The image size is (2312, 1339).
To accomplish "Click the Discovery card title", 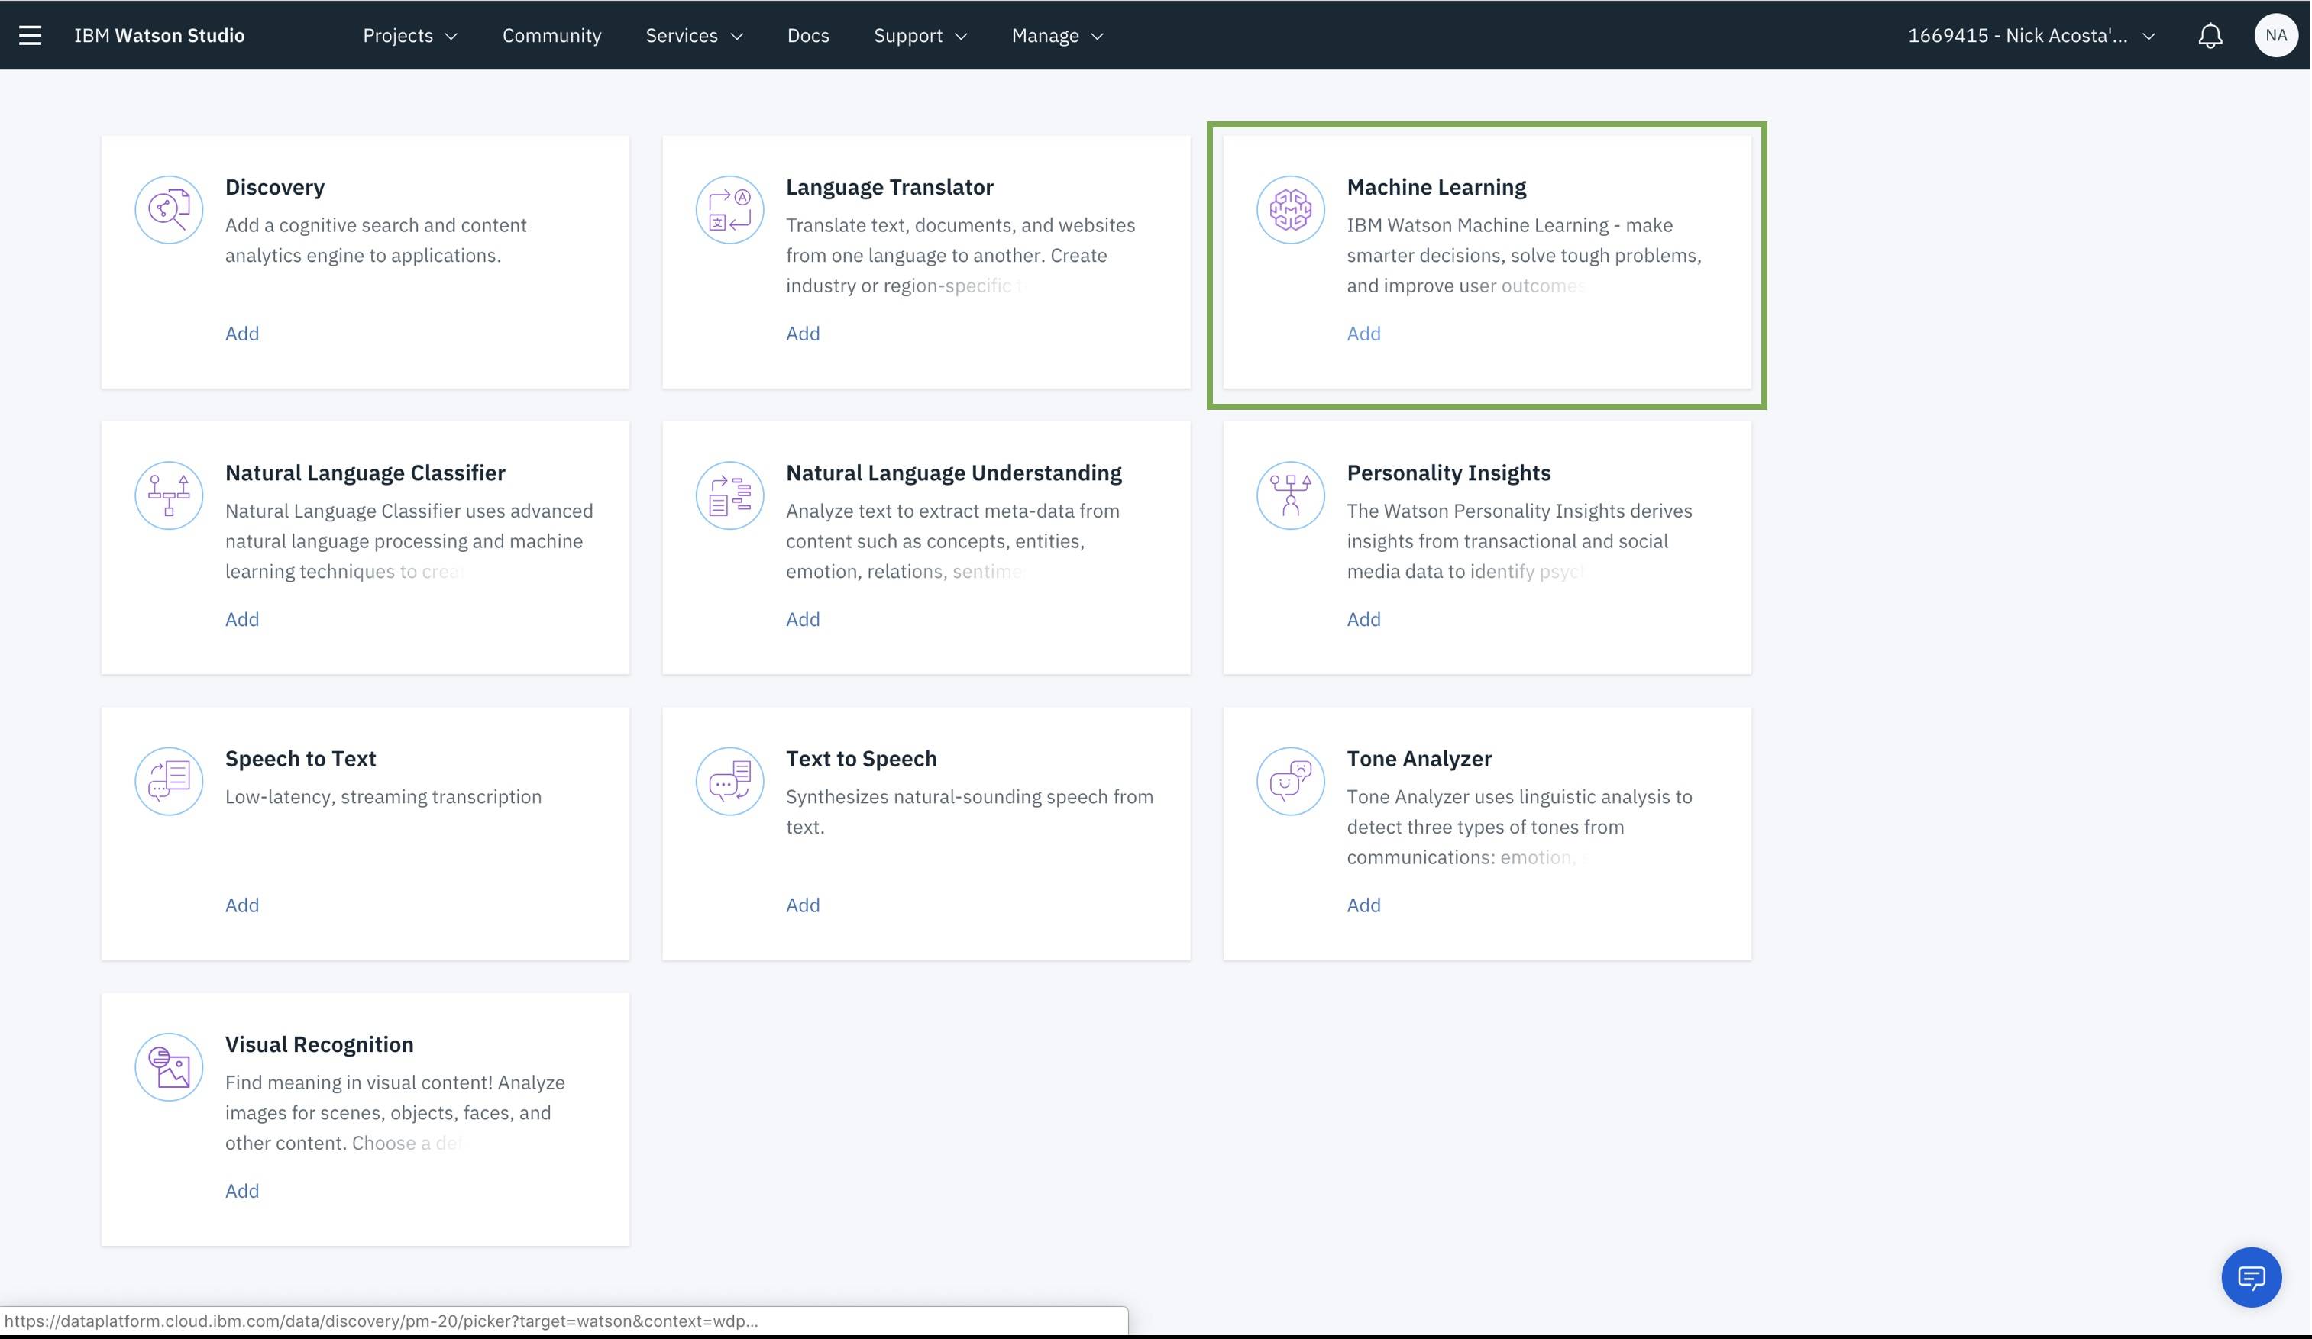I will [x=275, y=187].
